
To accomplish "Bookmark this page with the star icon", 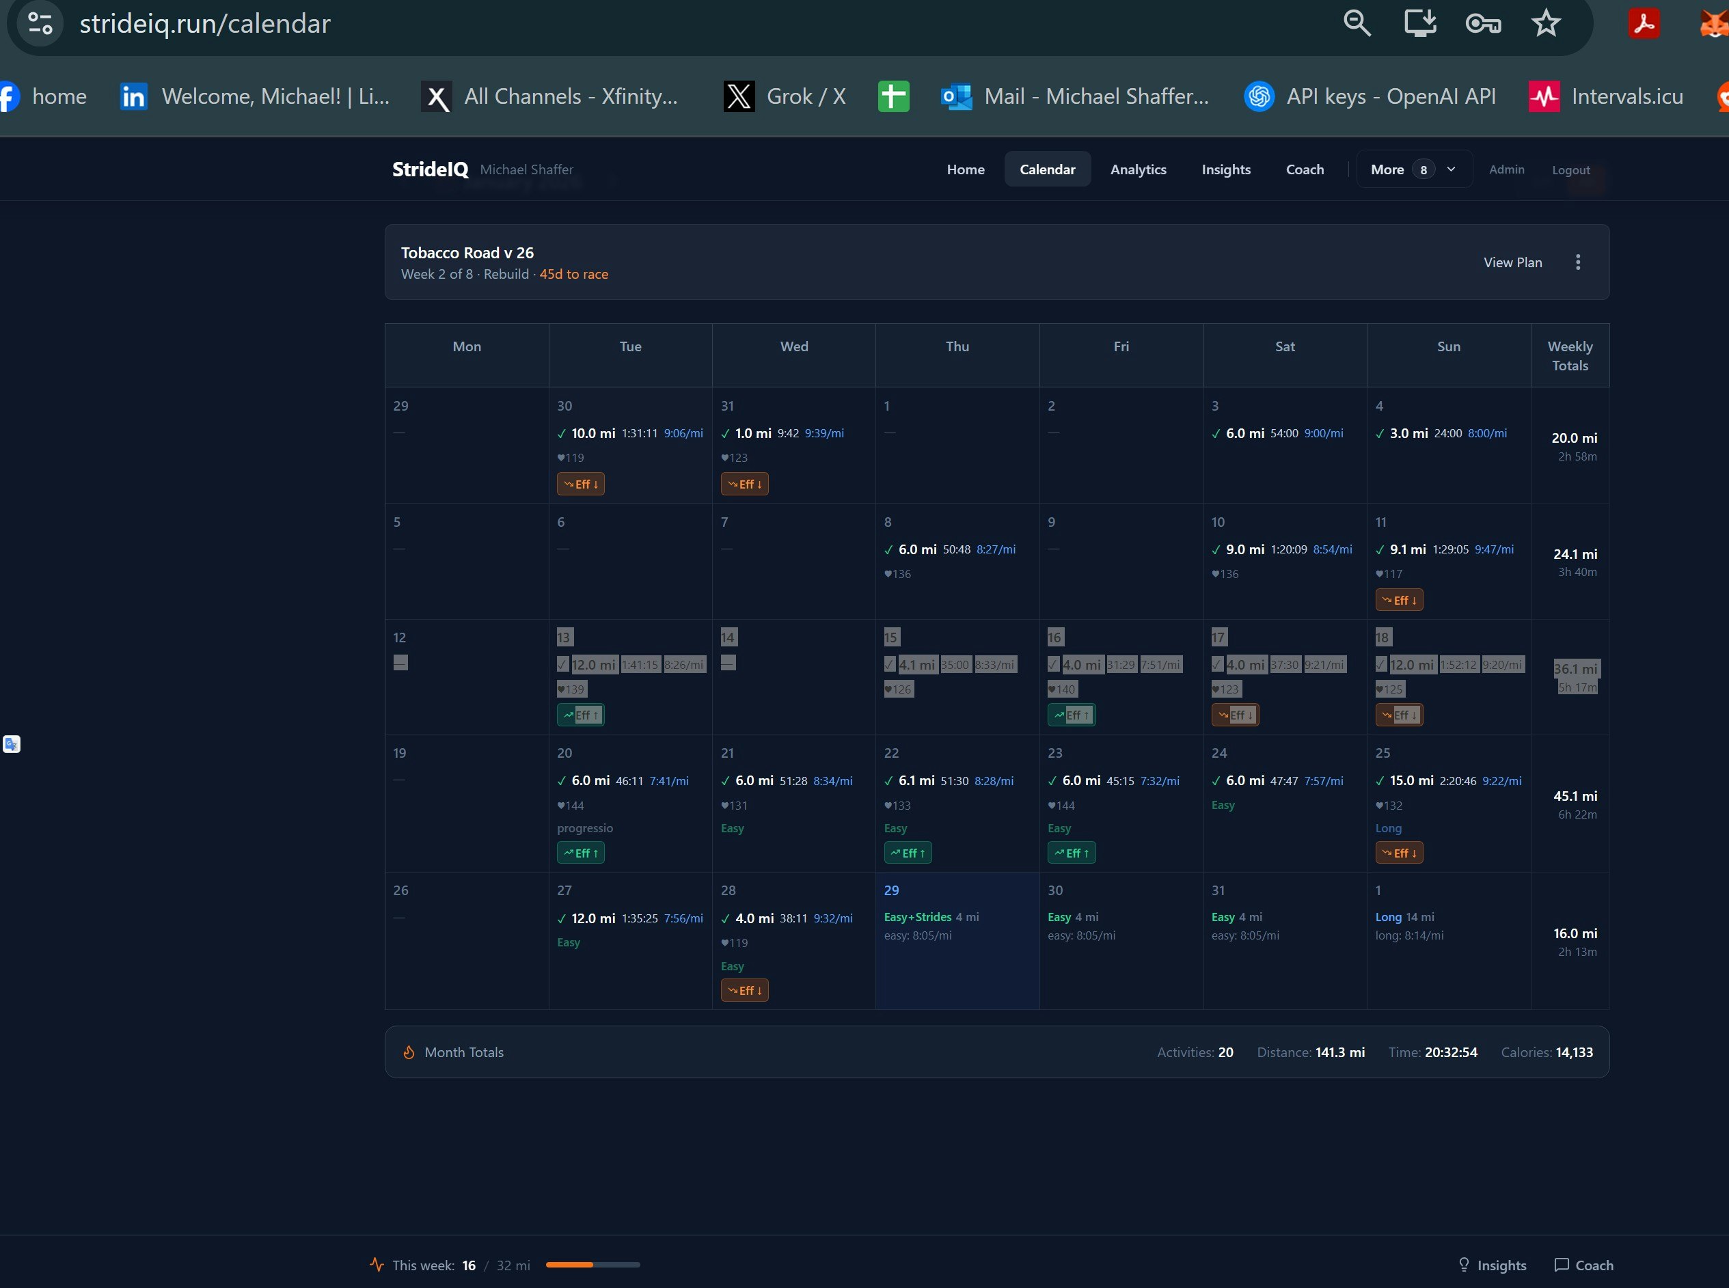I will point(1545,23).
